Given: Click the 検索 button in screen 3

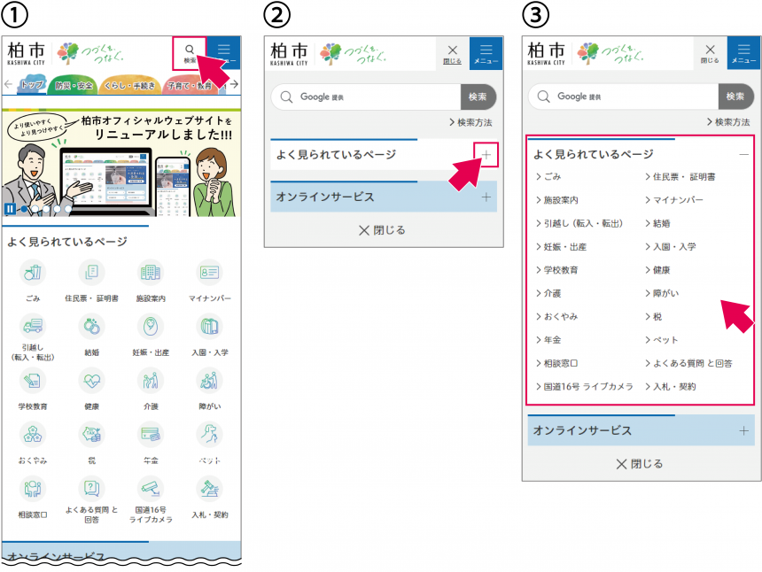Looking at the screenshot, I should coord(735,97).
